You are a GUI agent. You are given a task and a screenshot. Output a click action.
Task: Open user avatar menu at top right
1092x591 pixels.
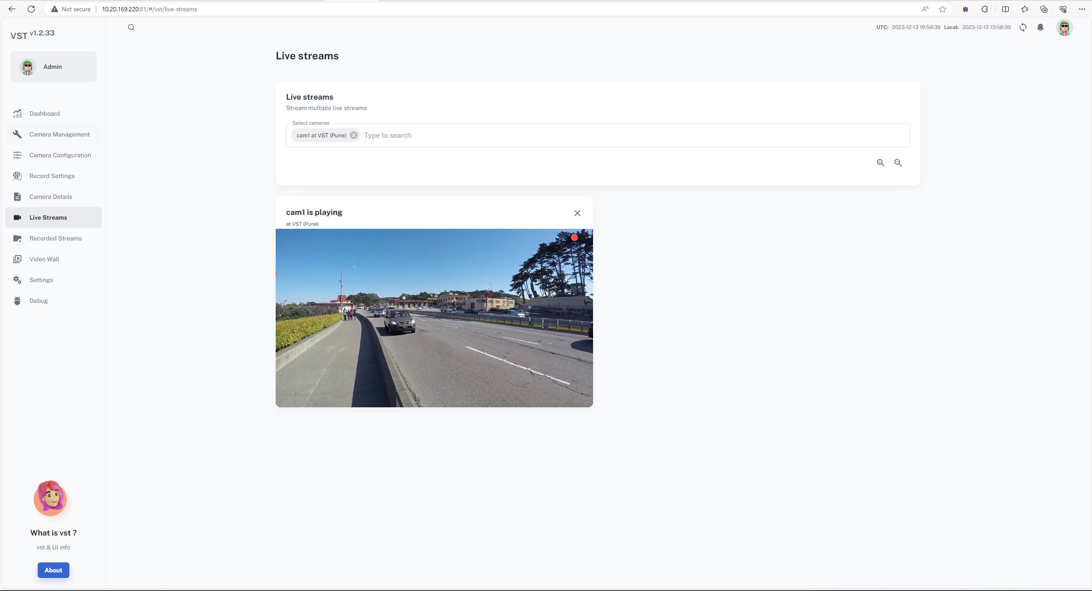(1064, 27)
